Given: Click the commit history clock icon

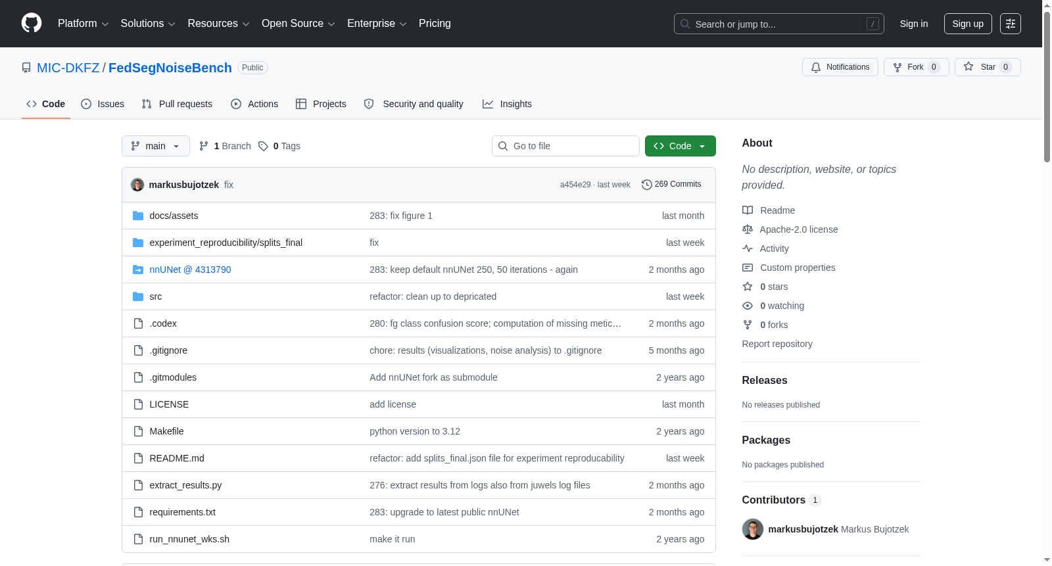Looking at the screenshot, I should [646, 185].
